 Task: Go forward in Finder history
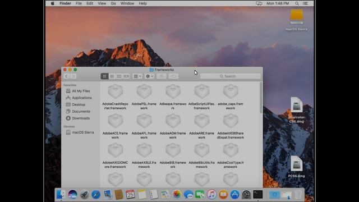tap(73, 76)
